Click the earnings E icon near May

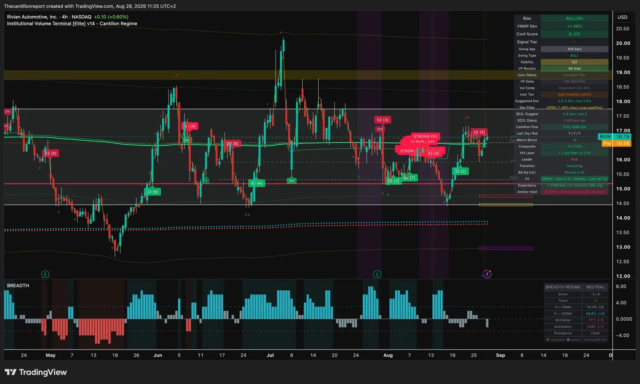point(45,274)
